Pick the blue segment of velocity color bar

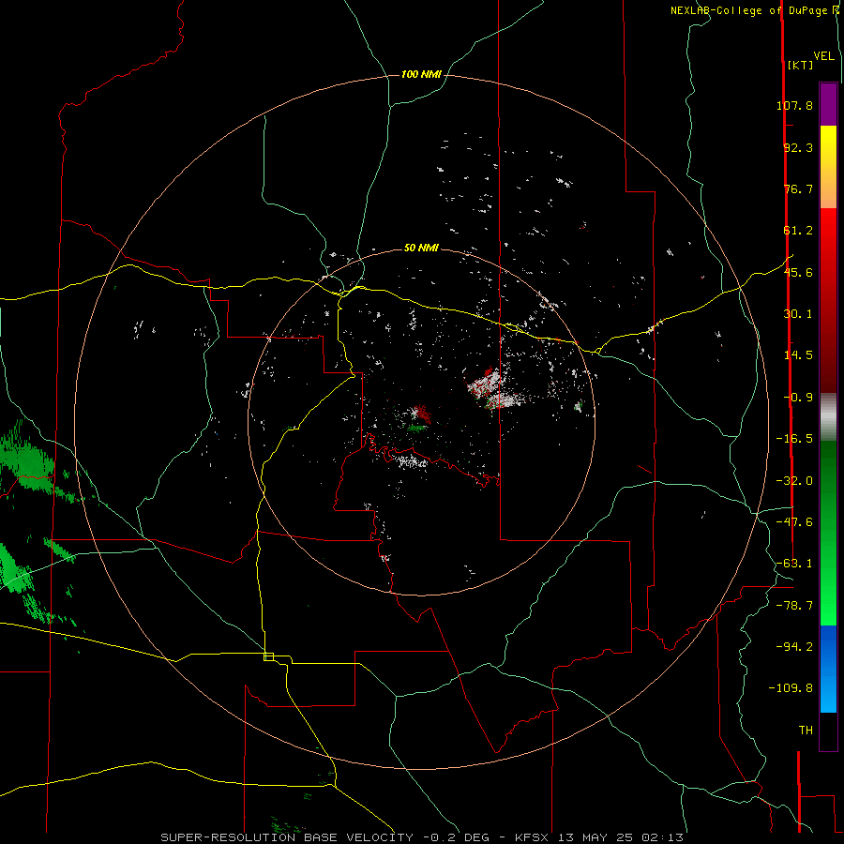point(828,669)
